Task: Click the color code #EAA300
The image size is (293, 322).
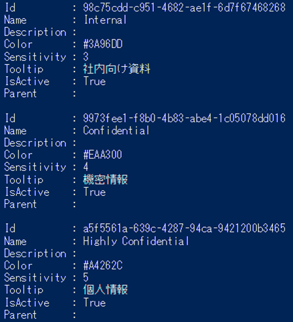Action: click(102, 155)
